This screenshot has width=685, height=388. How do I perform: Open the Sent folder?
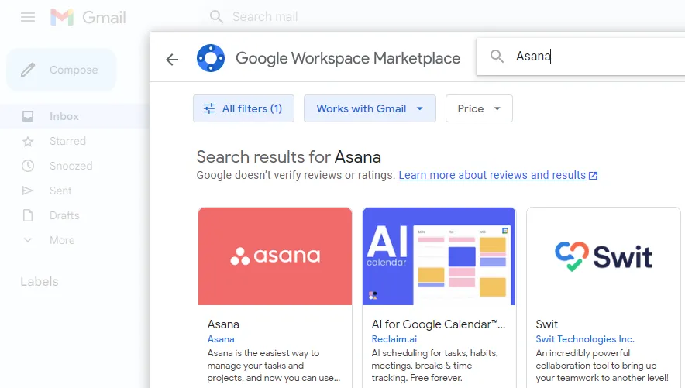pos(60,191)
